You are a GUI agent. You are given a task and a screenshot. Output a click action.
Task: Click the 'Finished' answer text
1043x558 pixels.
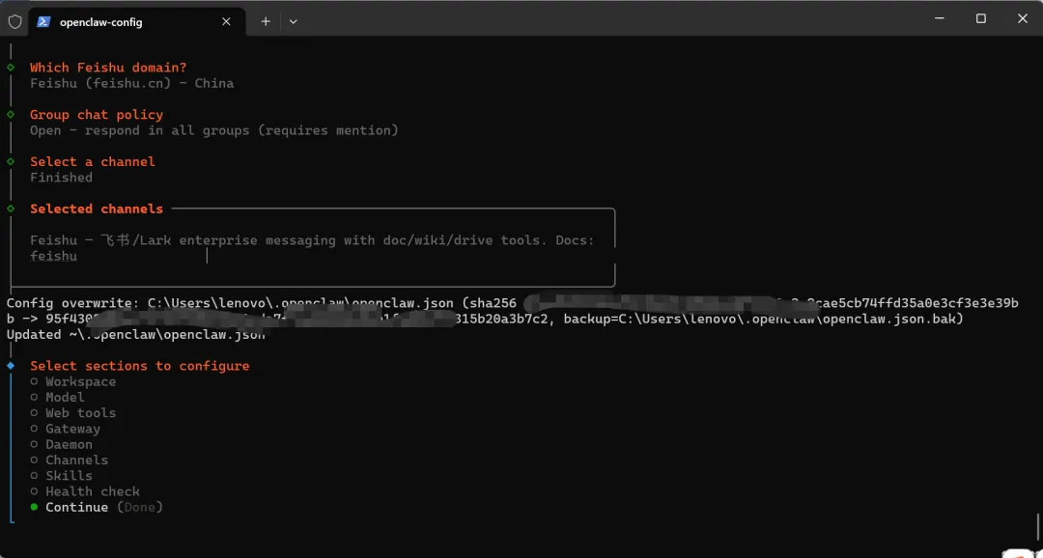coord(61,178)
